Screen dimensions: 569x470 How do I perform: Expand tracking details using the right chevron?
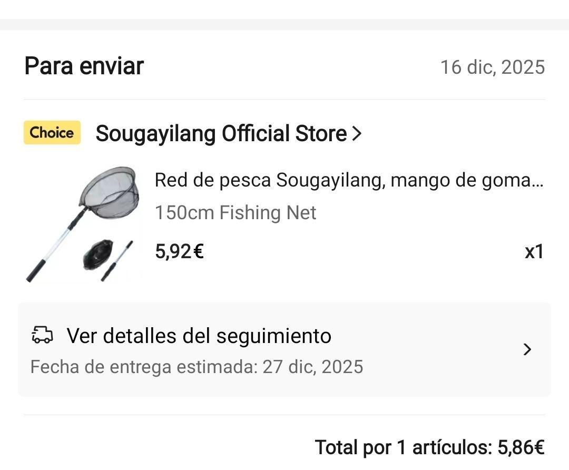[527, 349]
